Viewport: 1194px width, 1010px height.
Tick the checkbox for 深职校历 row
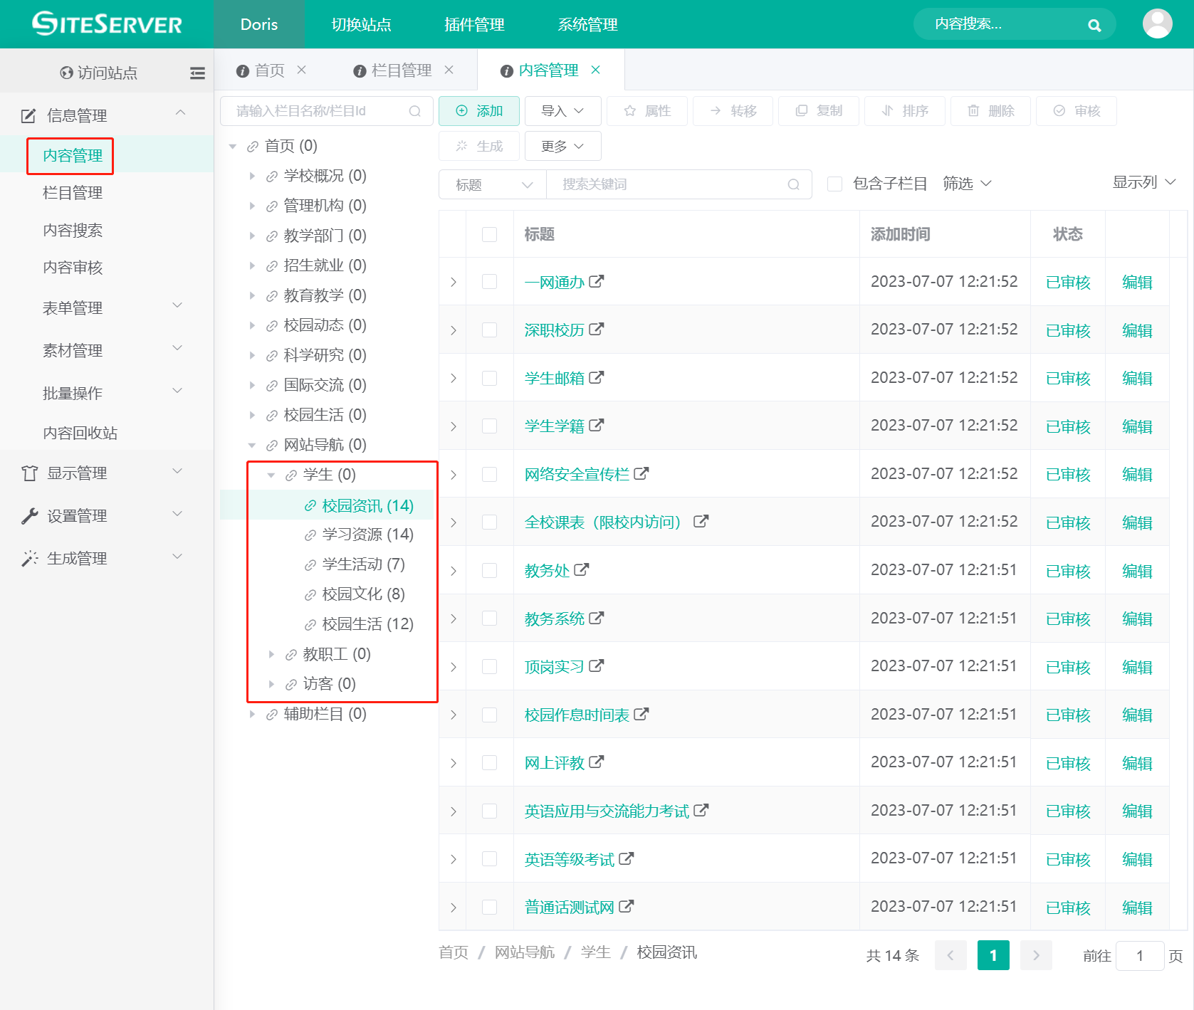click(489, 330)
